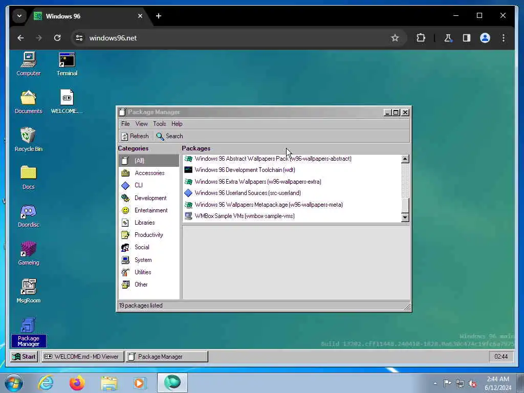Select Windows 96 Userland Sources package
Screen dimensions: 524x393
point(291,193)
